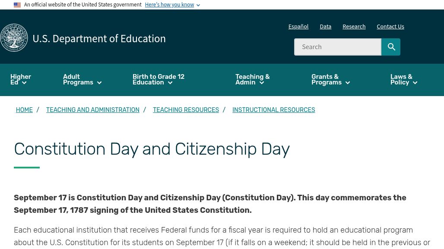Click the Department of Education seal logo

[14, 37]
